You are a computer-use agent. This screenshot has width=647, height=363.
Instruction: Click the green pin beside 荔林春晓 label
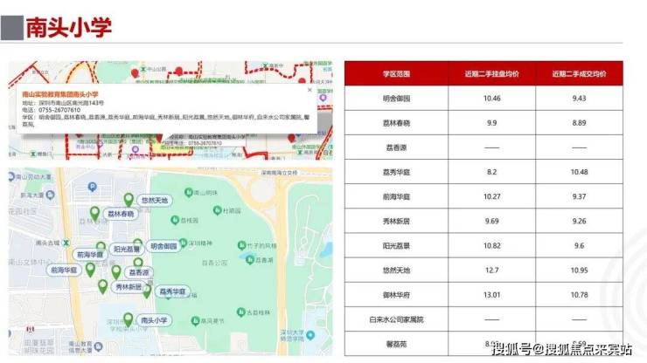tap(95, 214)
